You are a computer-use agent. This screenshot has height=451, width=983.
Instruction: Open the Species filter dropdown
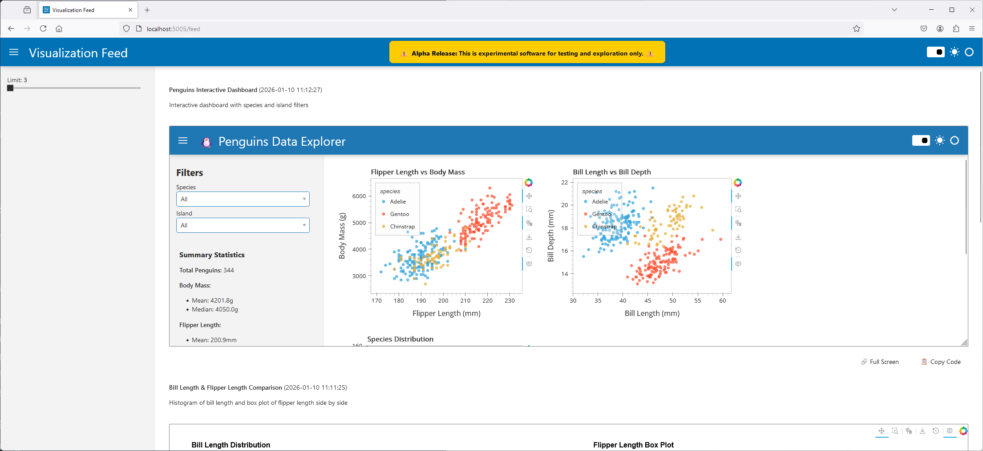pos(243,199)
